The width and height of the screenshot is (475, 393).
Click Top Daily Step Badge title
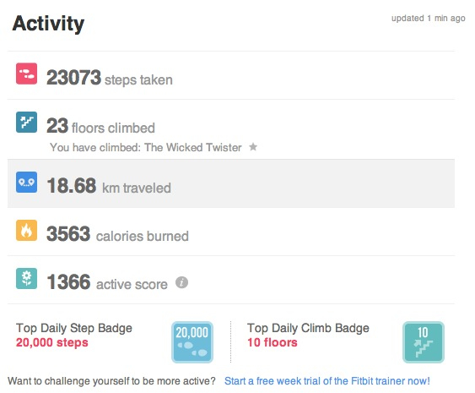point(74,328)
